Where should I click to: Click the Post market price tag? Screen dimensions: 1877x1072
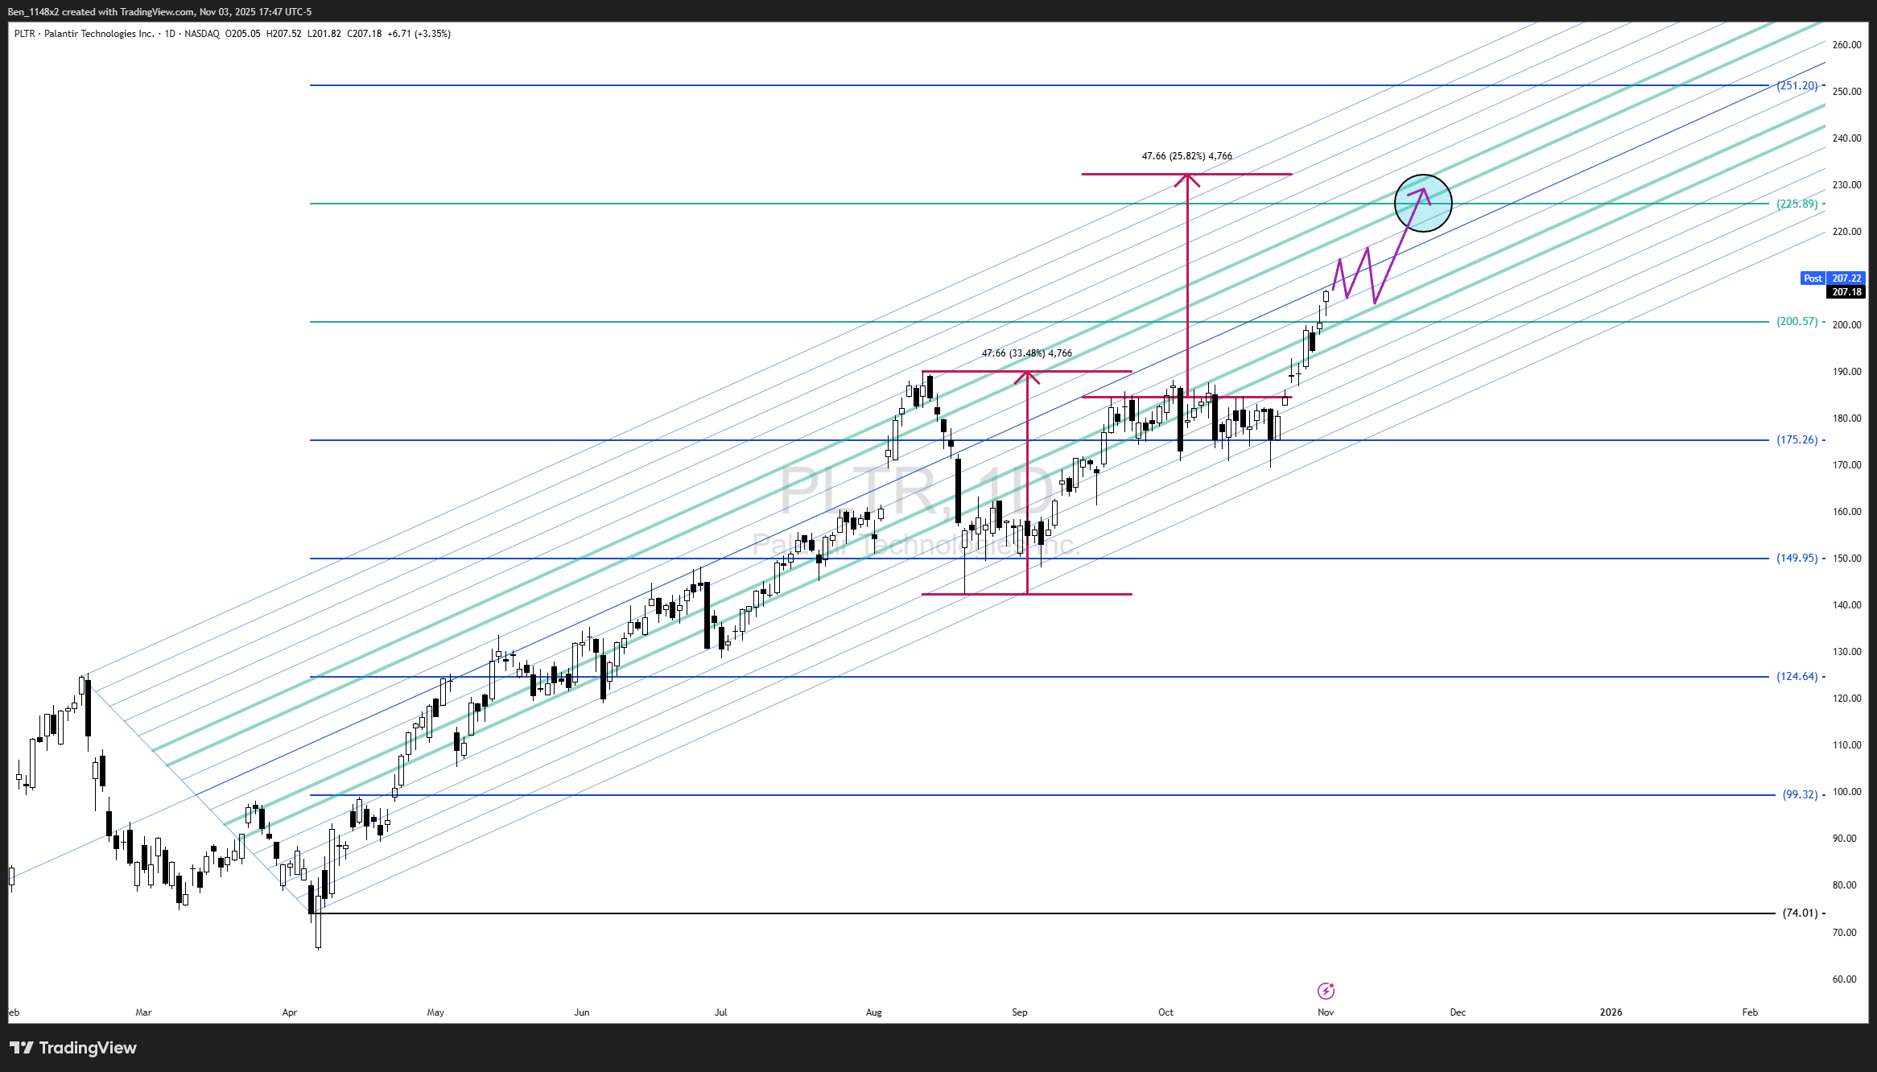click(x=1813, y=278)
